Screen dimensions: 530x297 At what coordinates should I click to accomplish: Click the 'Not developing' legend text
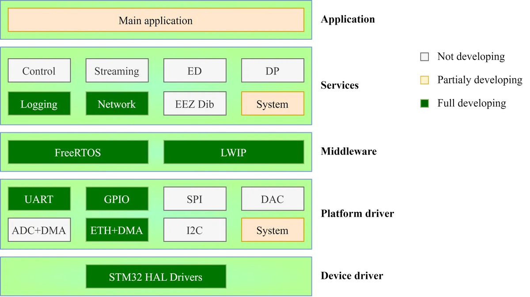471,56
